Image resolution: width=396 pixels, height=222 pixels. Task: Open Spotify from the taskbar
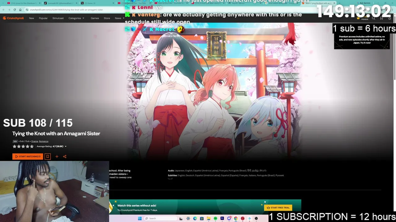click(x=215, y=219)
